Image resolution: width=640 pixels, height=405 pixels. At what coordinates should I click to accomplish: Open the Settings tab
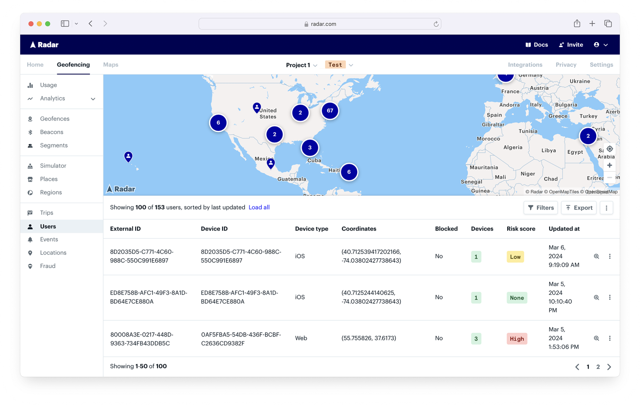coord(601,65)
